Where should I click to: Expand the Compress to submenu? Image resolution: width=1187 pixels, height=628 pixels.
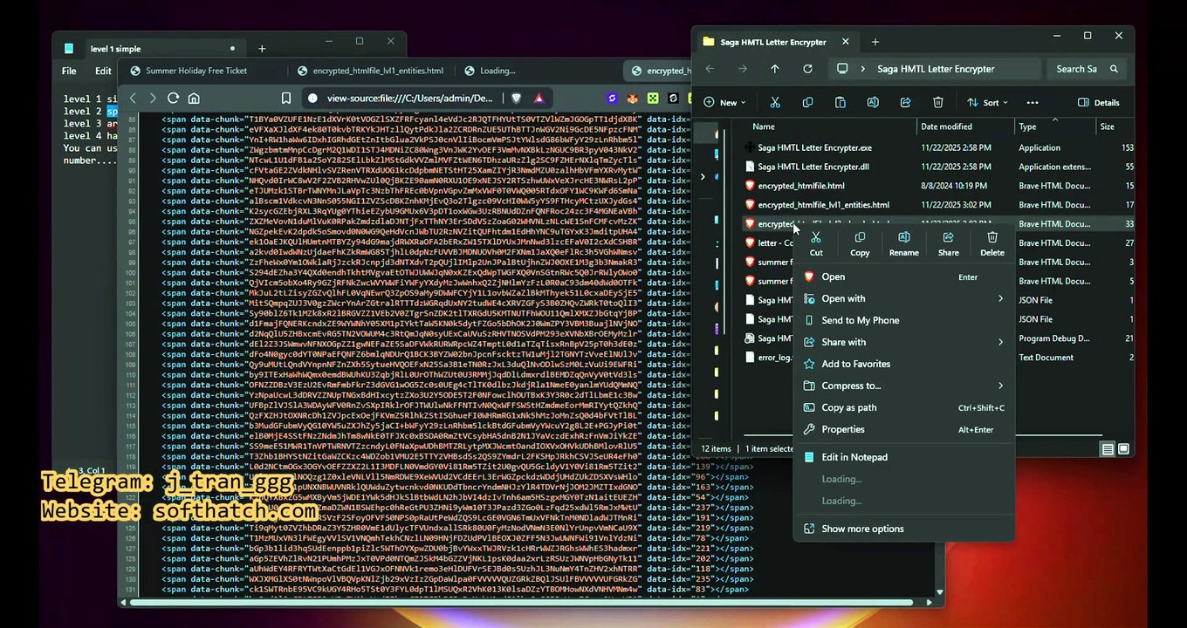point(903,386)
